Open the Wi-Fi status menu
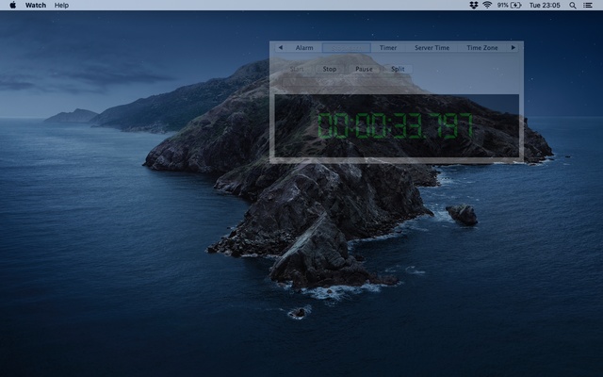This screenshot has width=603, height=377. (487, 5)
